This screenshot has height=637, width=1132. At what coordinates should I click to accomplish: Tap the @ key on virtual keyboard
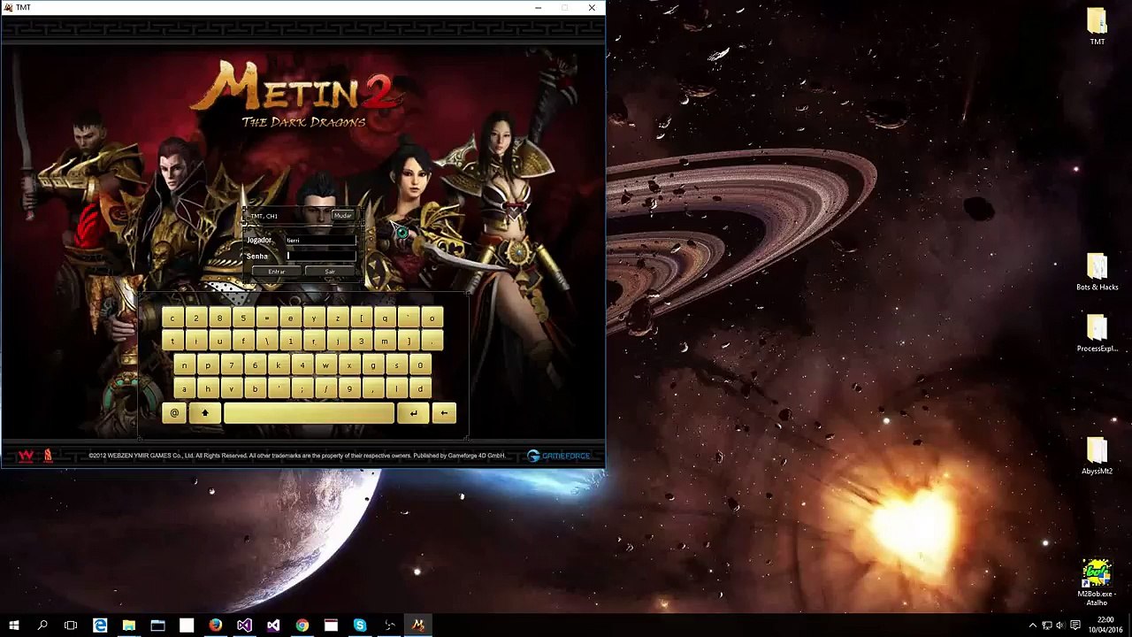[174, 412]
